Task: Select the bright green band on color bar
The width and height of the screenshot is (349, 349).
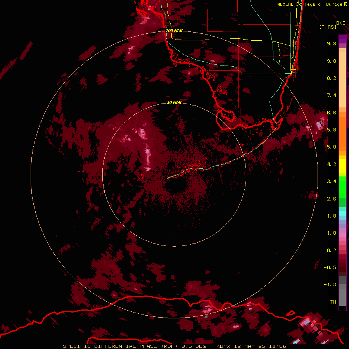Action: (x=342, y=187)
